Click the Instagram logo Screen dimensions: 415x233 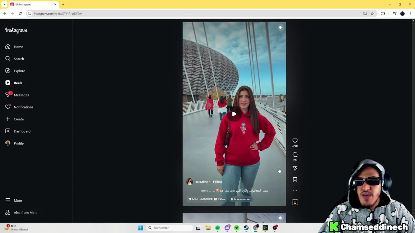point(16,30)
